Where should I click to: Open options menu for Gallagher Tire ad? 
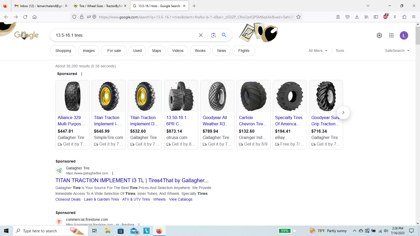(x=113, y=173)
